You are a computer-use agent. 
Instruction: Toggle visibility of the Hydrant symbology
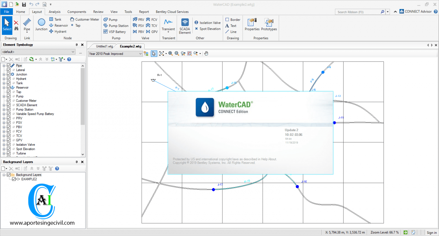click(x=9, y=79)
